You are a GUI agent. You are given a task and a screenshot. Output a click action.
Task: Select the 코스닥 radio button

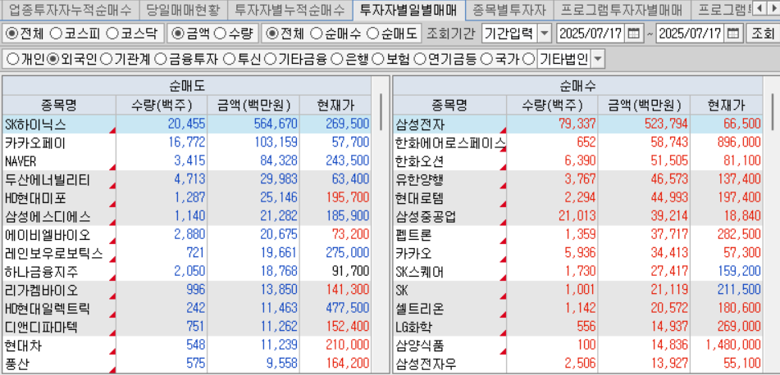point(112,34)
